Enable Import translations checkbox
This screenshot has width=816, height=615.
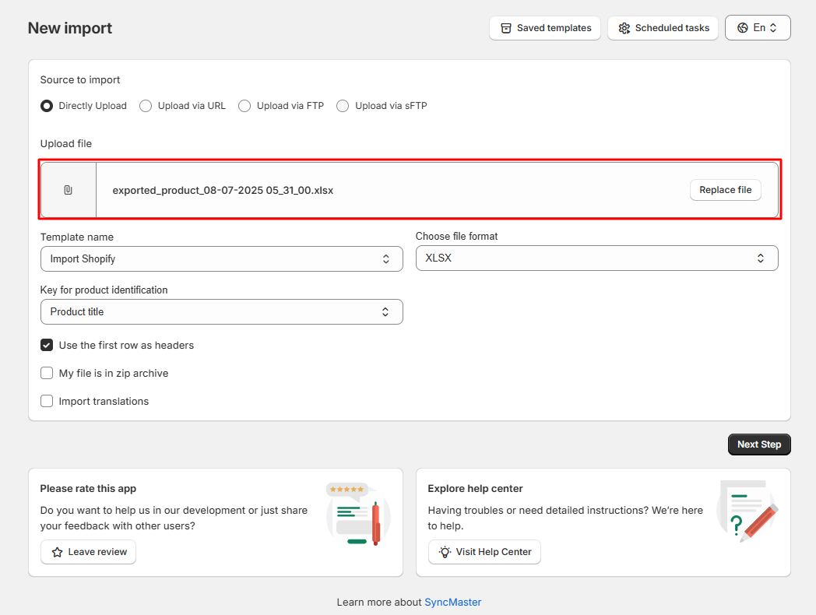pyautogui.click(x=47, y=401)
